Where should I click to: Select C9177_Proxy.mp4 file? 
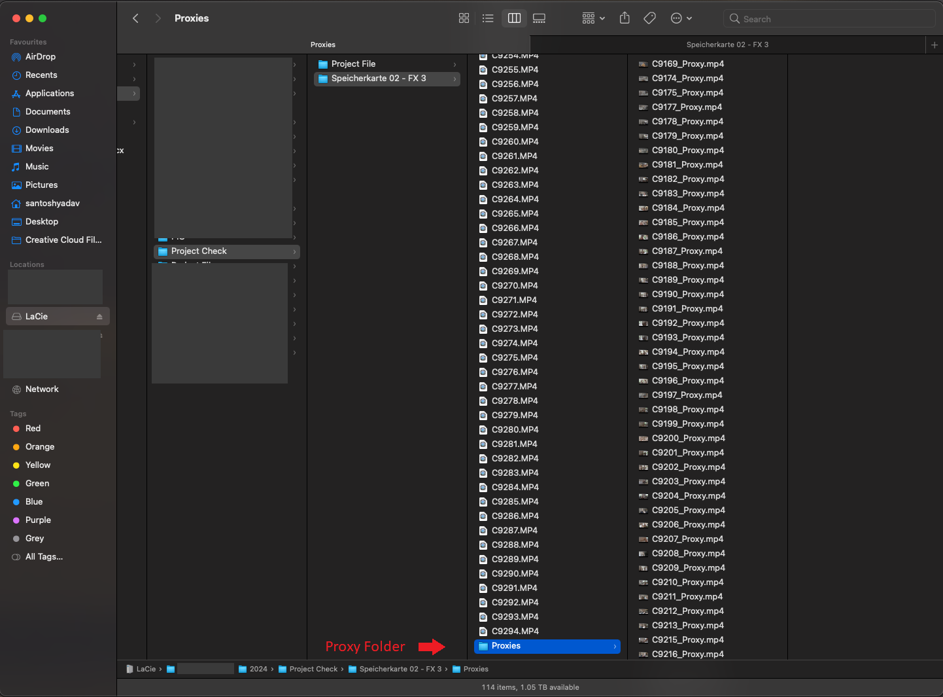(x=687, y=107)
